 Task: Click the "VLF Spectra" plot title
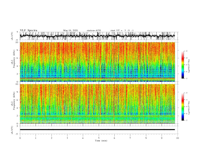pyautogui.click(x=29, y=30)
